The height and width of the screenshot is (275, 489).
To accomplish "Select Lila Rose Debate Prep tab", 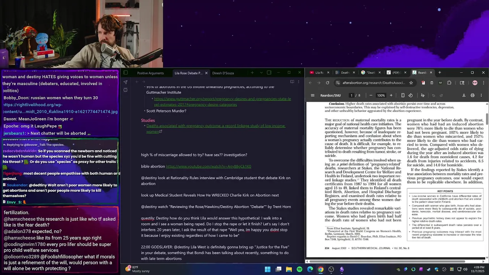I will click(188, 73).
